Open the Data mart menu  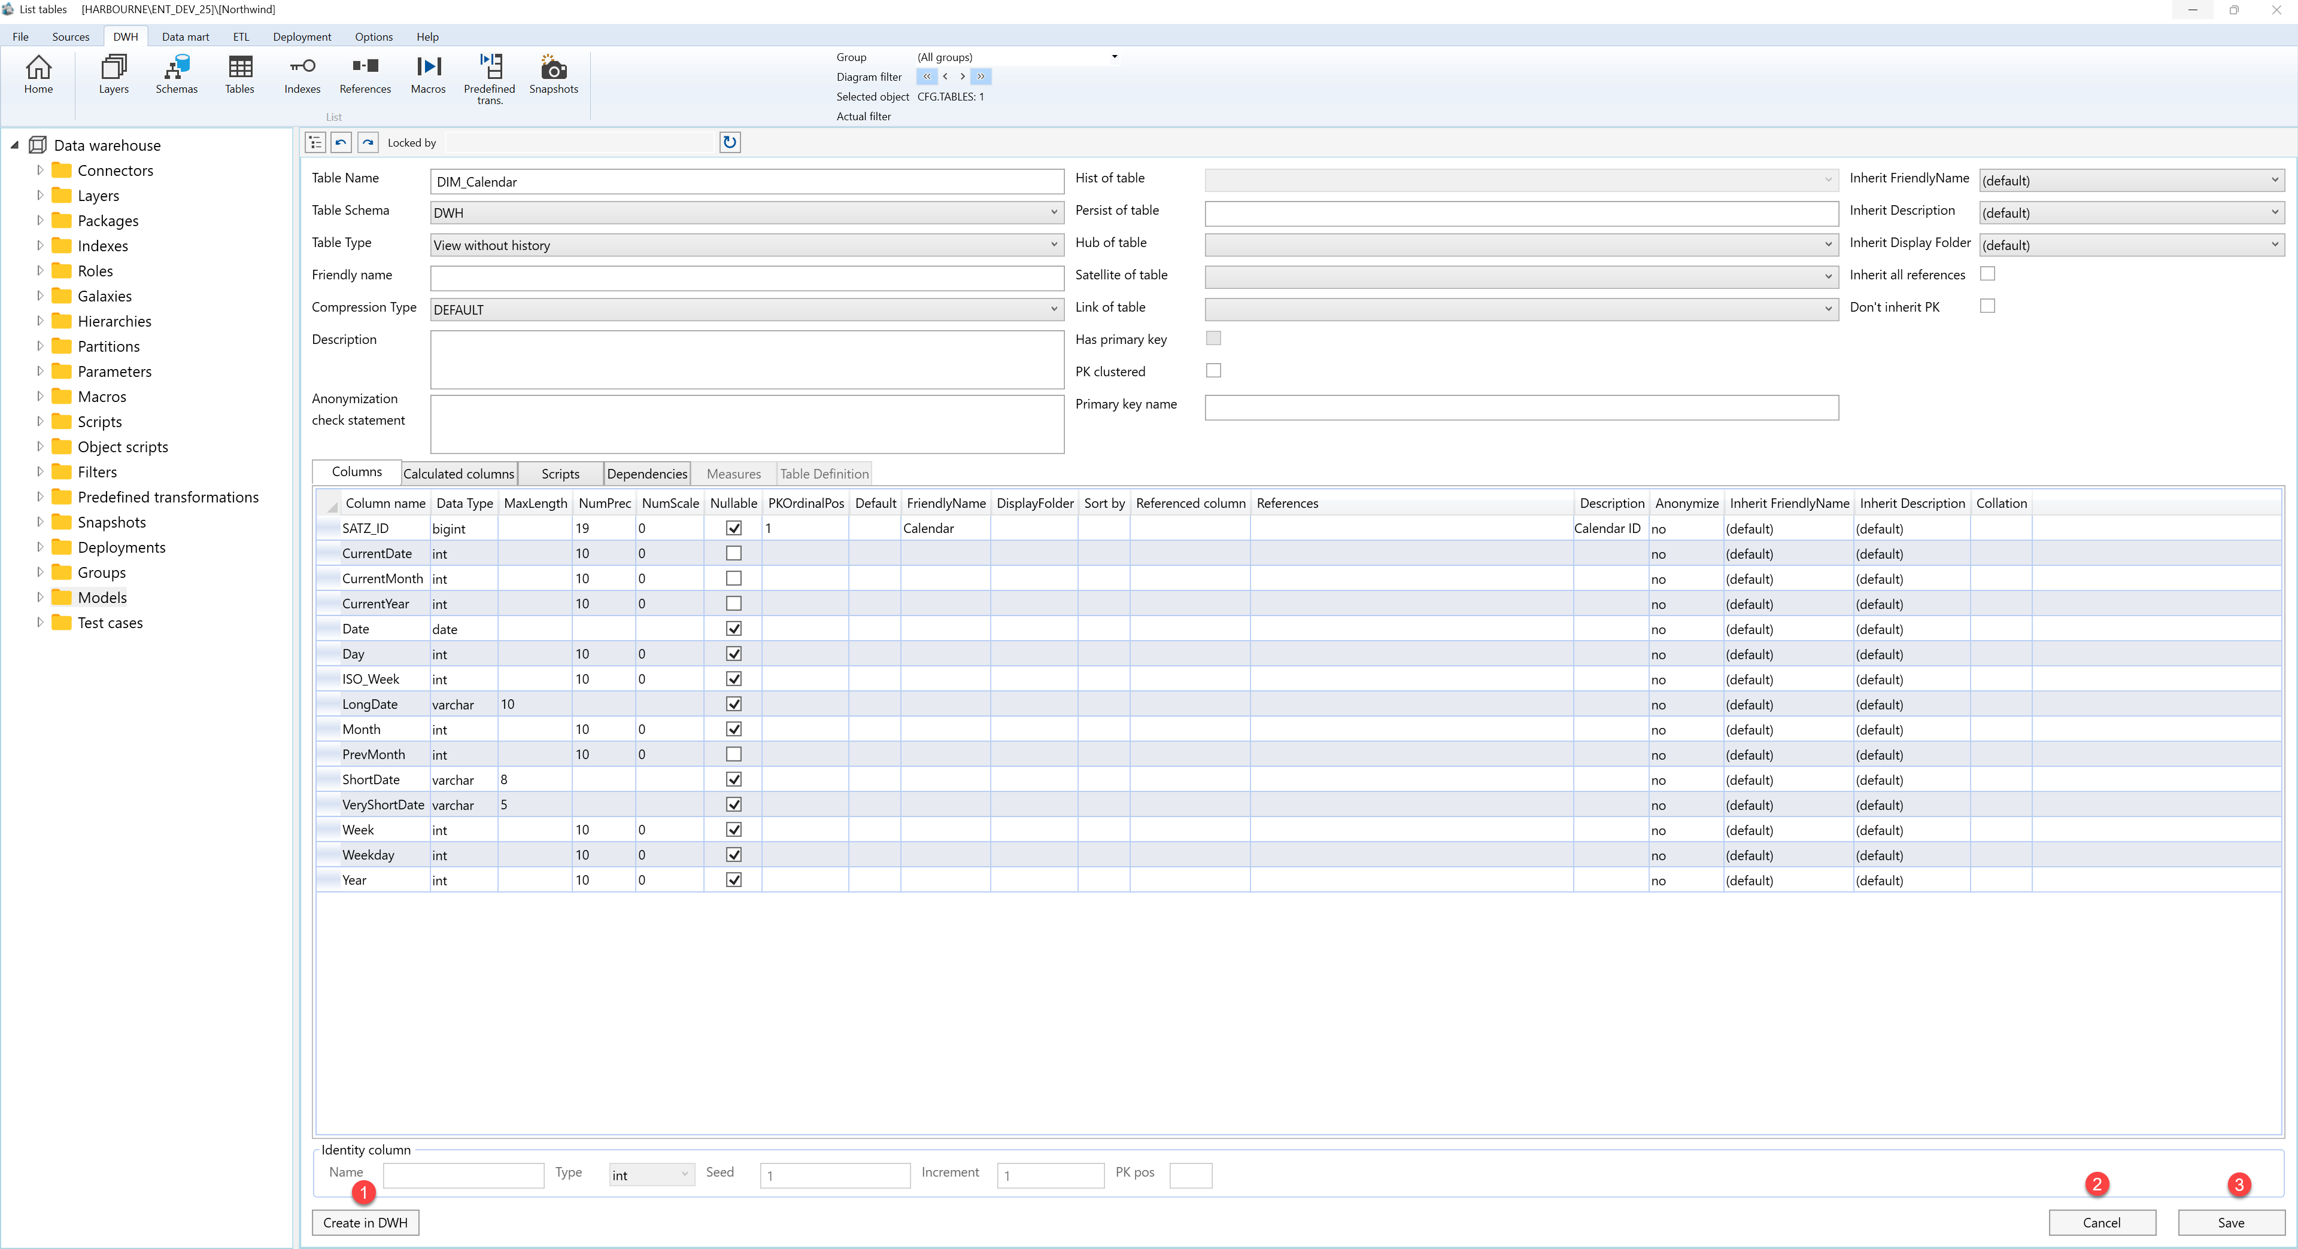[186, 36]
